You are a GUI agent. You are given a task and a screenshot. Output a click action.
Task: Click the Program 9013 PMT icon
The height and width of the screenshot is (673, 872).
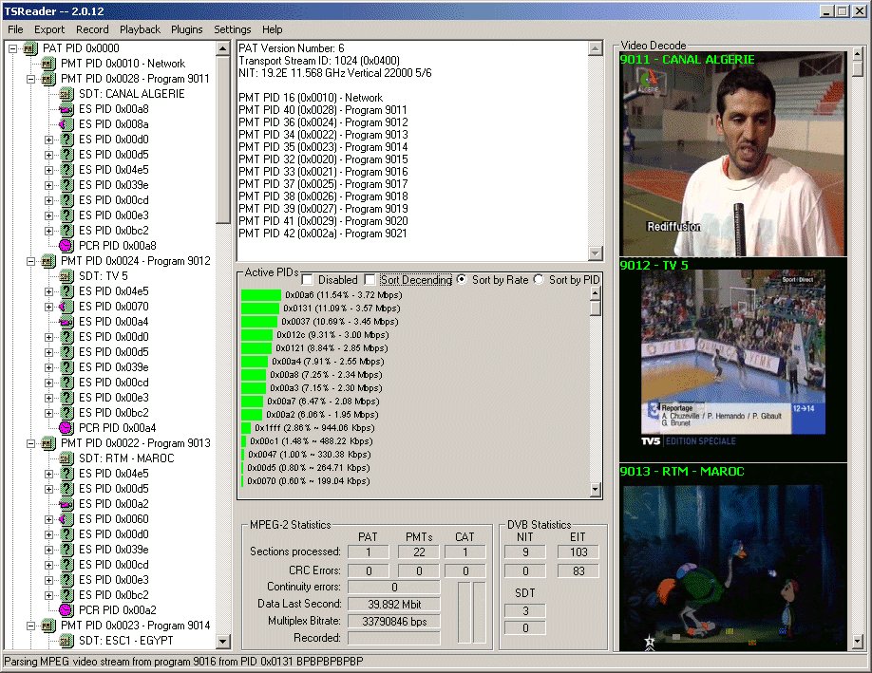click(x=47, y=443)
